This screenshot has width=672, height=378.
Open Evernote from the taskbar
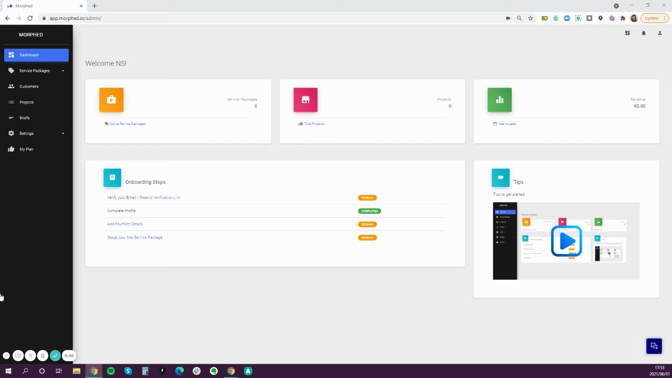point(214,371)
